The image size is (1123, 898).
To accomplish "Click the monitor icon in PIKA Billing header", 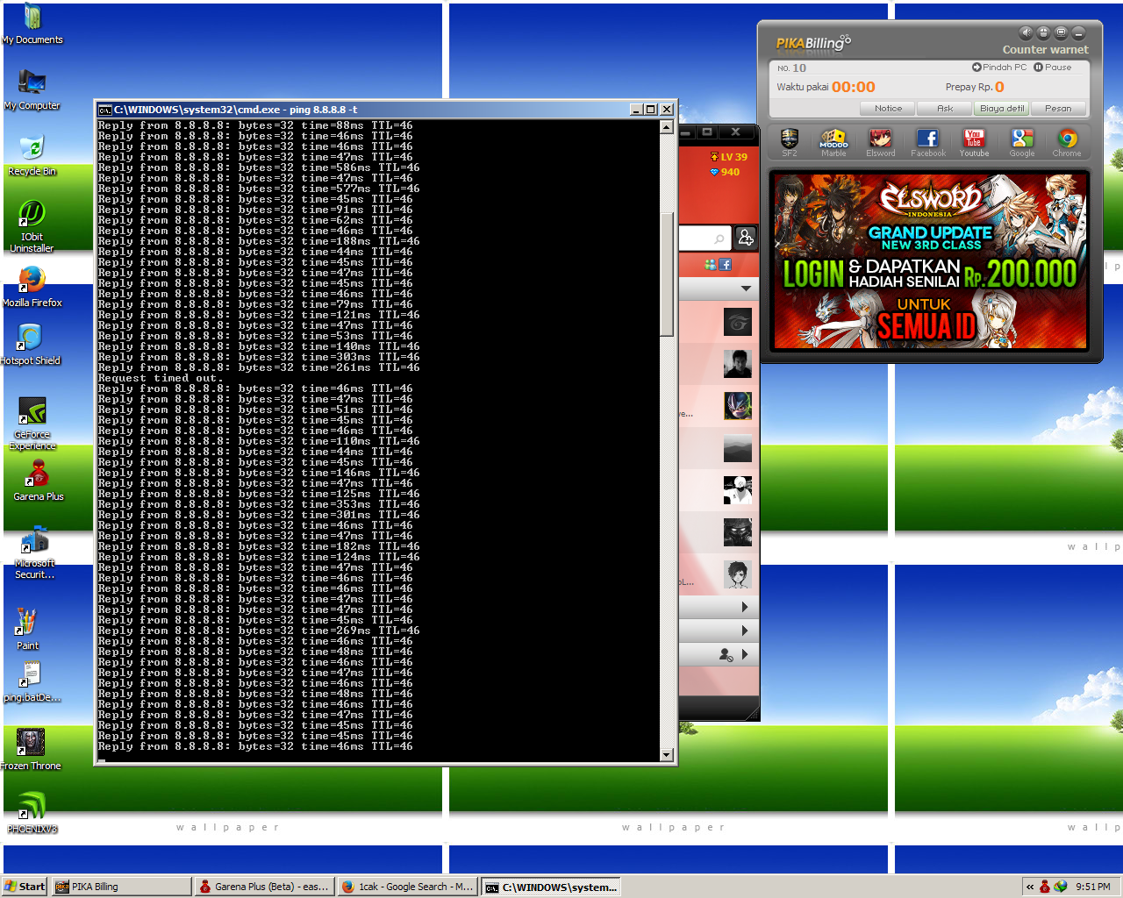I will tap(1061, 32).
